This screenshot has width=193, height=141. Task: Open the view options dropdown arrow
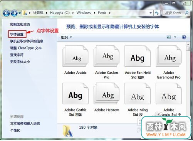pos(175,37)
